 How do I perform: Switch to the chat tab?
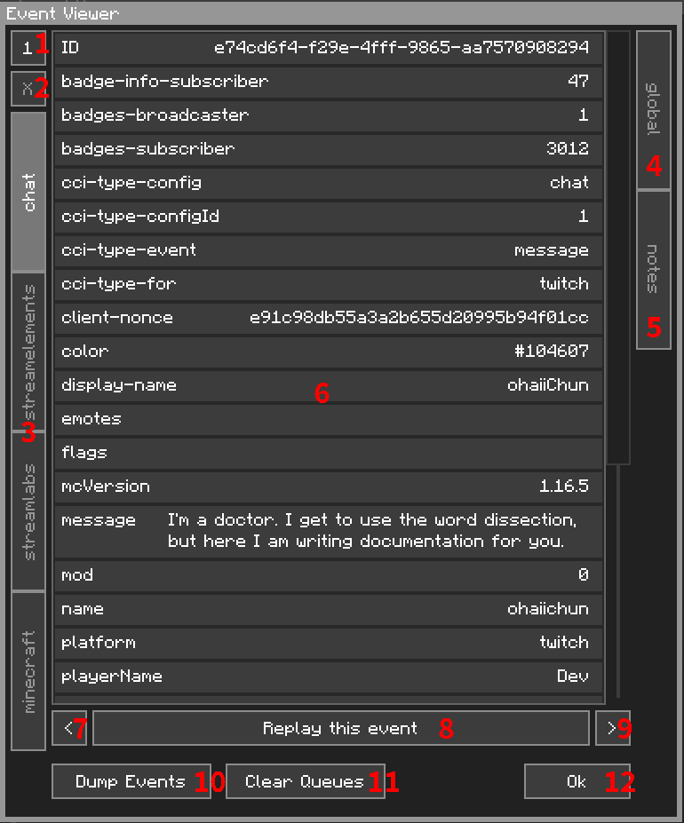point(28,192)
